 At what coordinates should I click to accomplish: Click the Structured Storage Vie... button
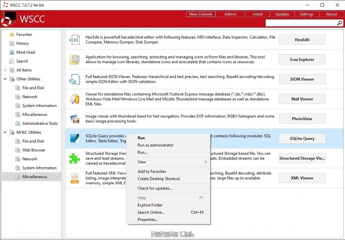coord(302,158)
